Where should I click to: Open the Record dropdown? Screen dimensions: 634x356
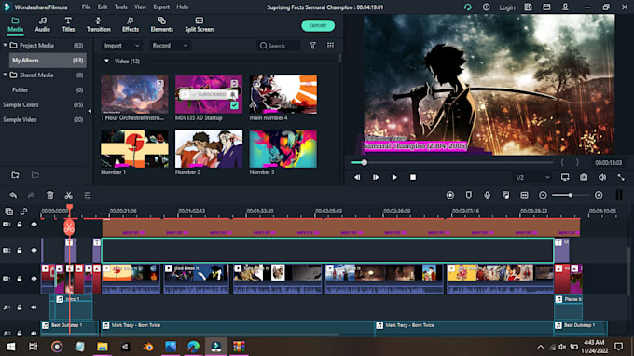pyautogui.click(x=170, y=46)
